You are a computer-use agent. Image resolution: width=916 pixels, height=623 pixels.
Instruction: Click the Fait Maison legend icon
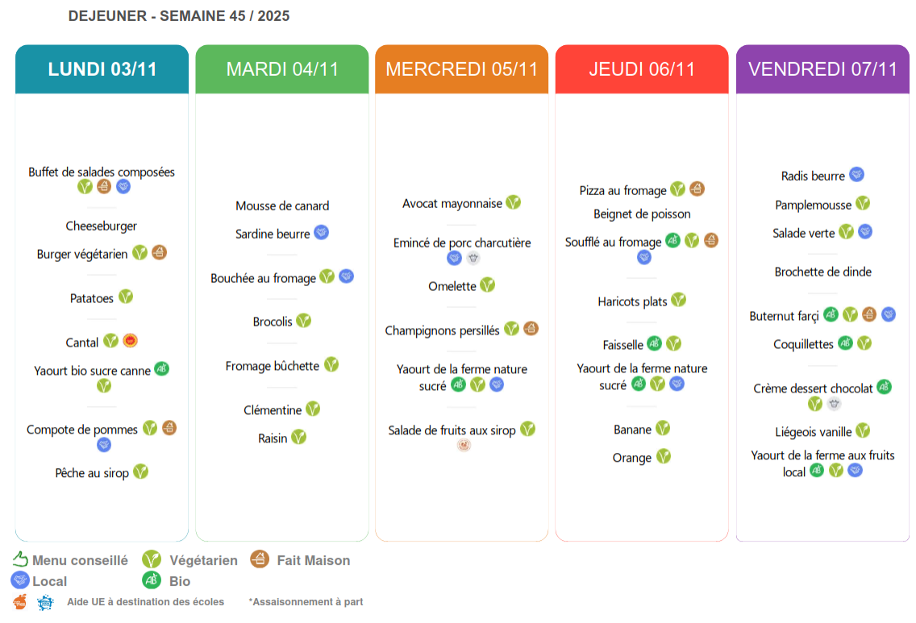pyautogui.click(x=259, y=559)
